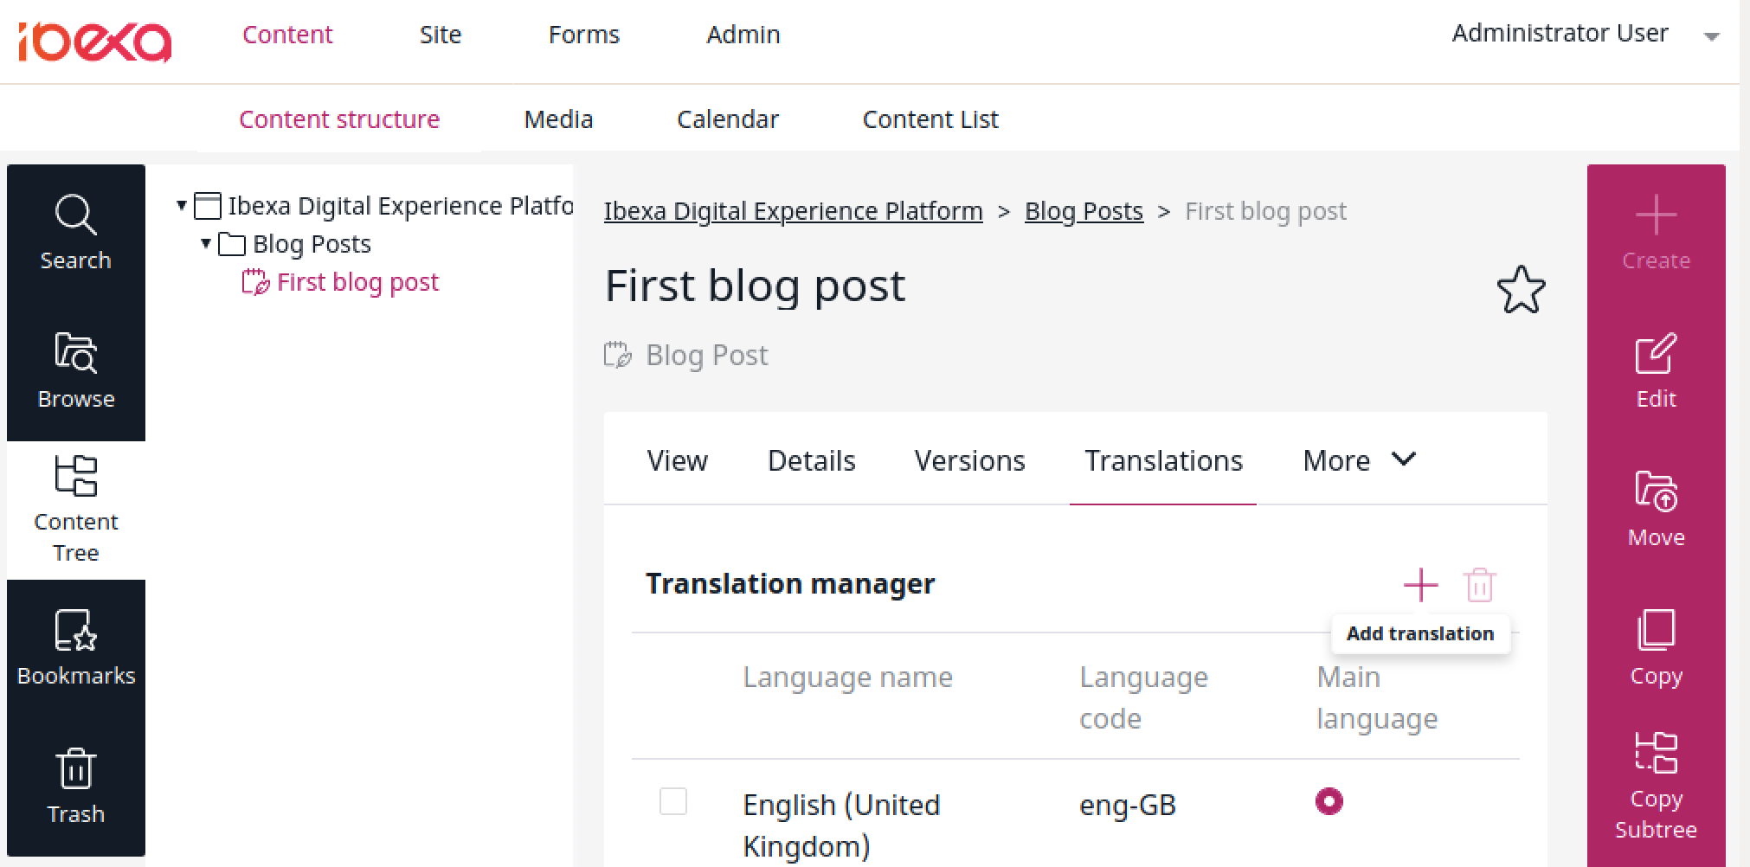The image size is (1750, 867).
Task: Click the First blog post tree icon
Action: pos(254,282)
